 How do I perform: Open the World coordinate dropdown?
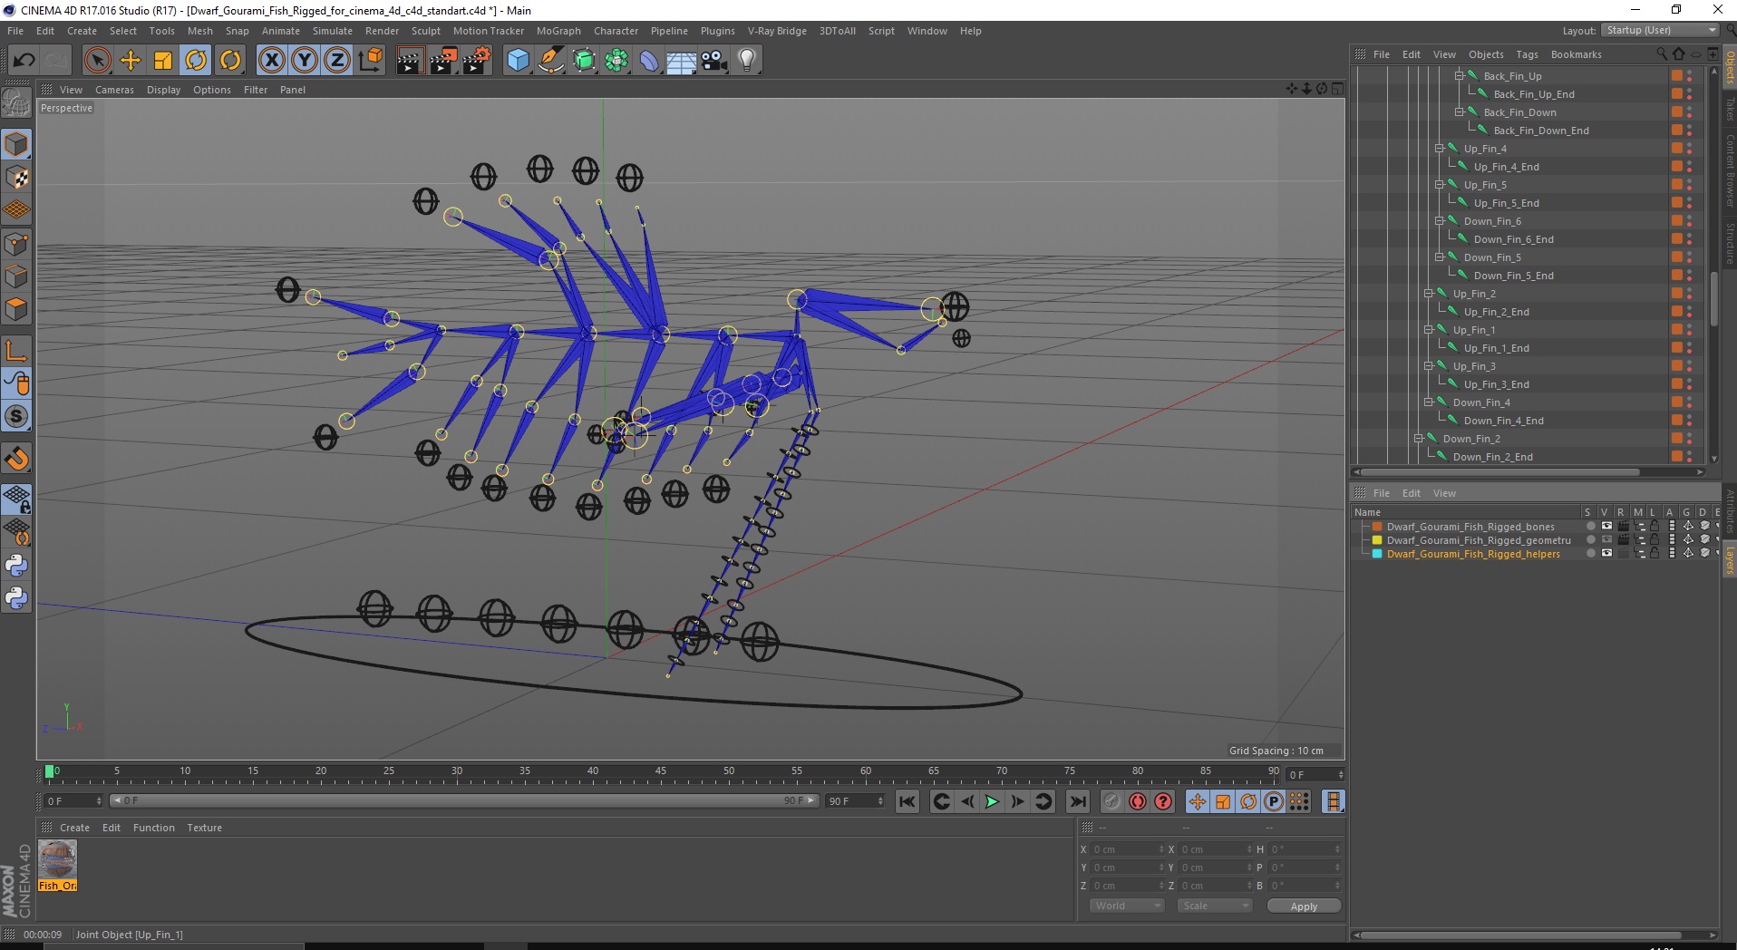(1127, 906)
